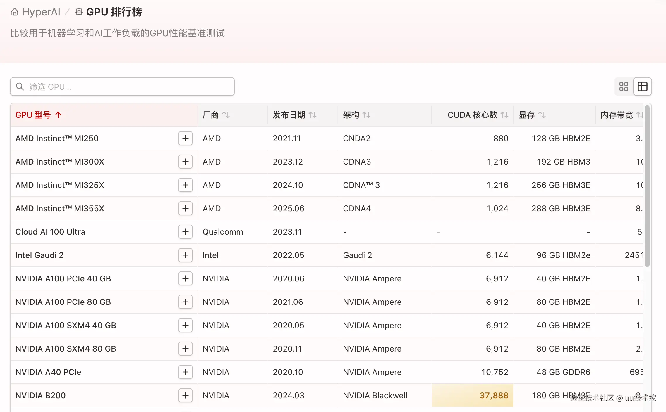
Task: Switch to card grid view
Action: tap(624, 86)
